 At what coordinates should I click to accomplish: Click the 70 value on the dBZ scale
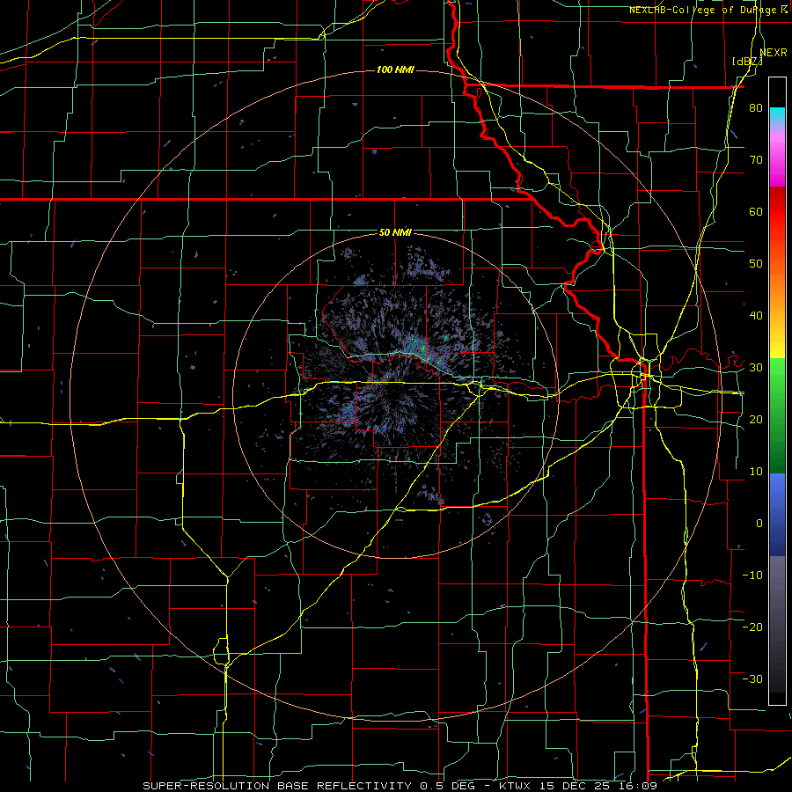point(756,160)
